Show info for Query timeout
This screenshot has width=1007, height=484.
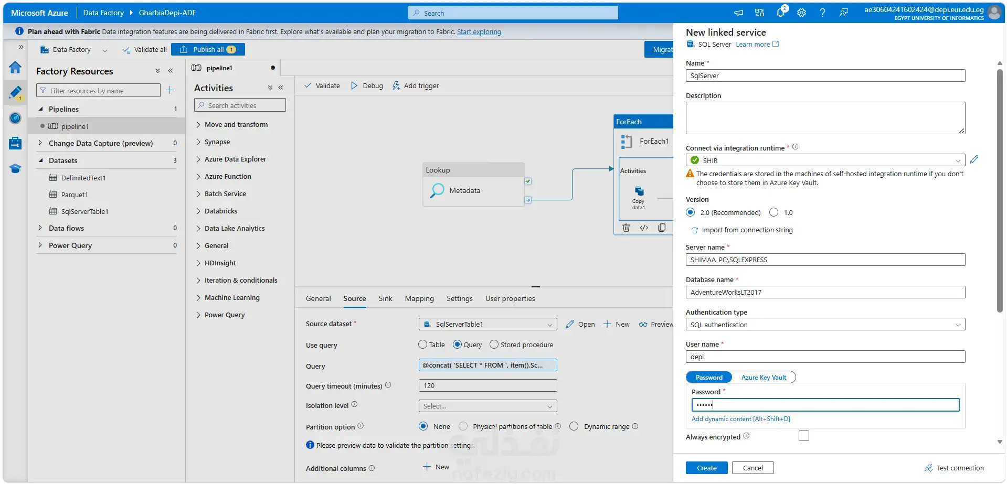388,385
